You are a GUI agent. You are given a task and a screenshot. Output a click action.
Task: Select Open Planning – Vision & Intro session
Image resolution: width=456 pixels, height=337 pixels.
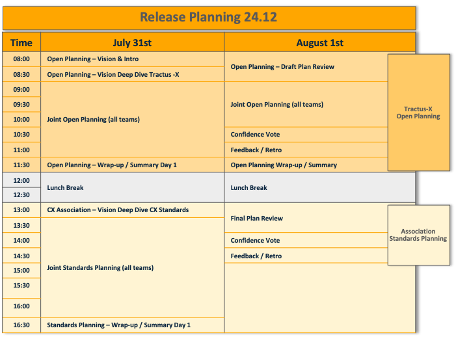(x=132, y=59)
